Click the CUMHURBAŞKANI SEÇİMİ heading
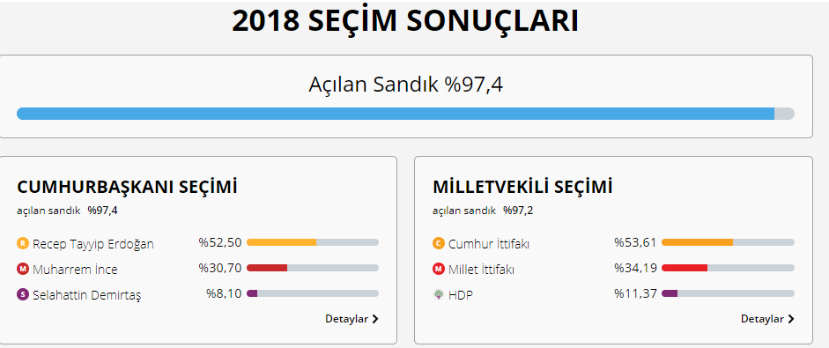 coord(127,188)
